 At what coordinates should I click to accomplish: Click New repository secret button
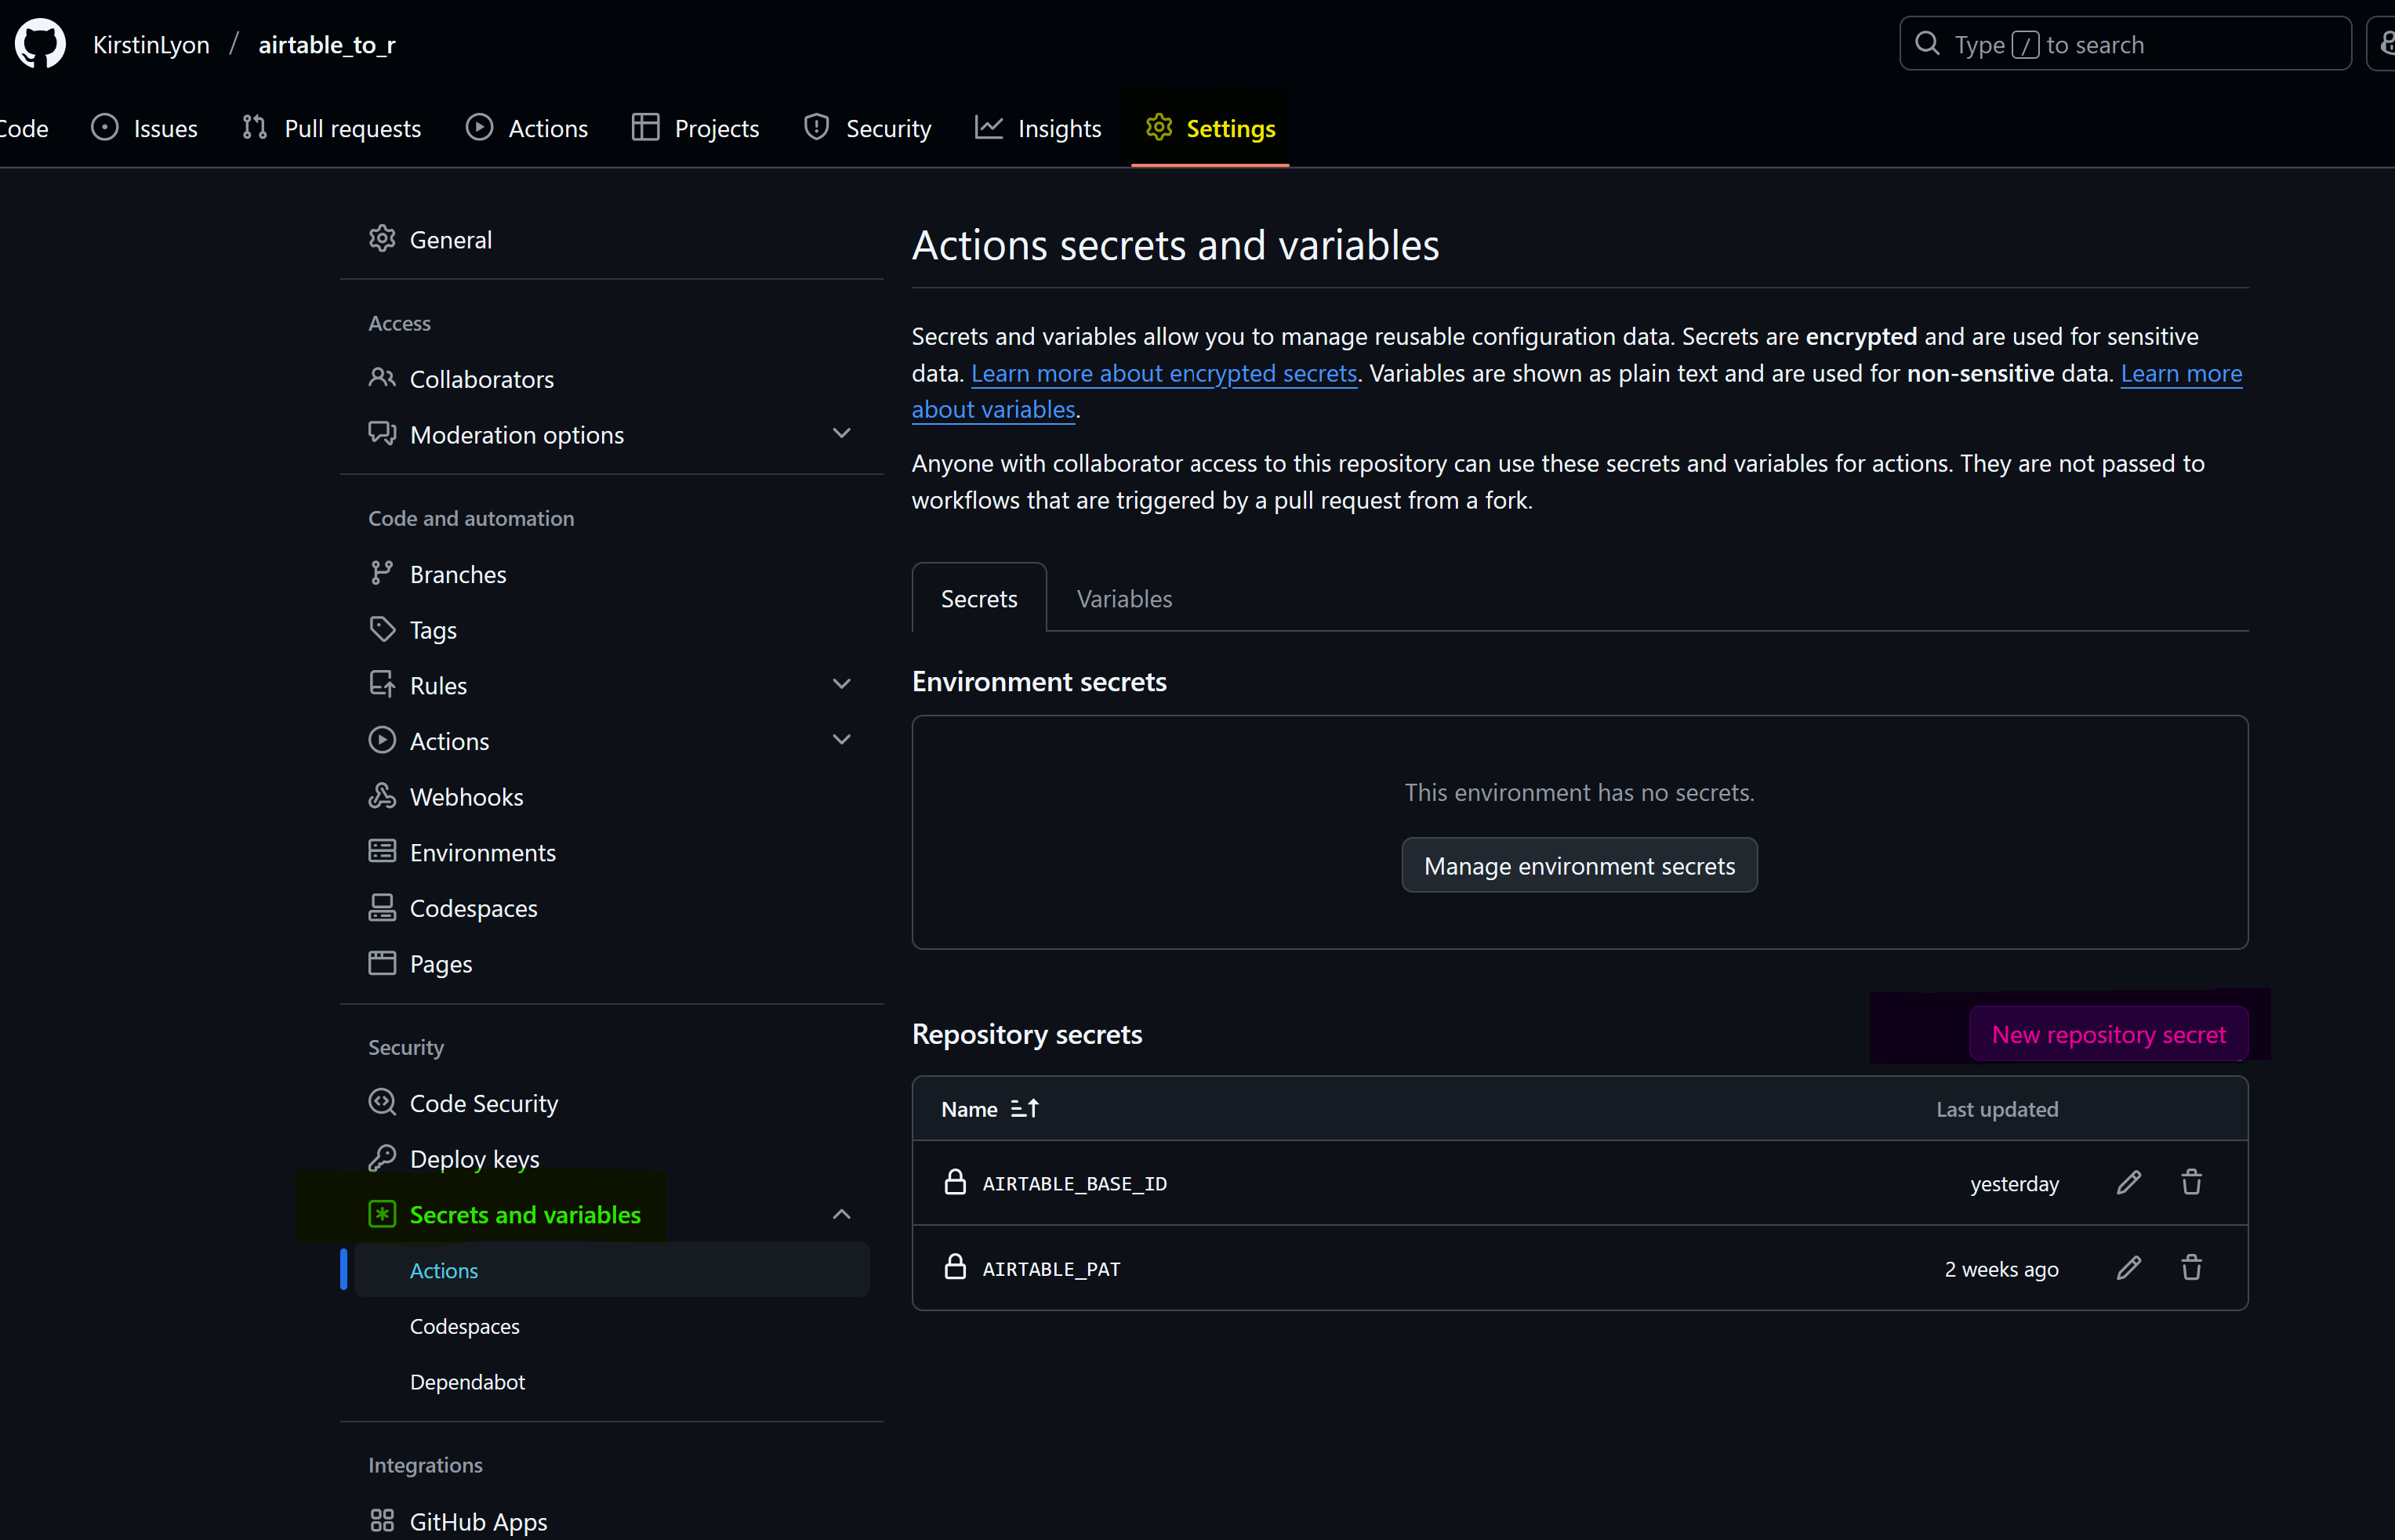click(x=2107, y=1034)
